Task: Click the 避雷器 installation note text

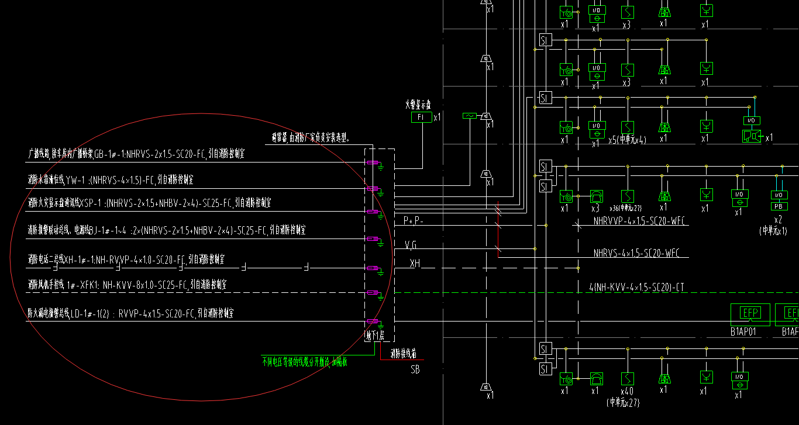Action: [311, 139]
